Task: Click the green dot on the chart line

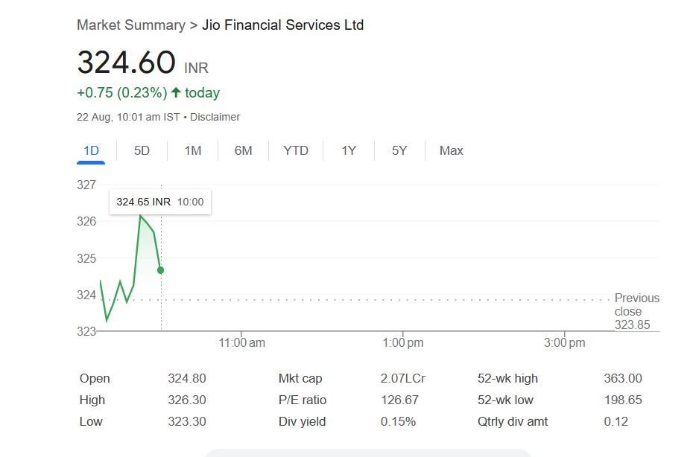Action: (x=160, y=270)
